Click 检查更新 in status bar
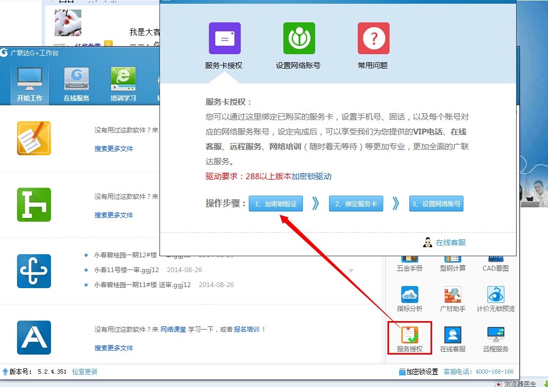 85,372
